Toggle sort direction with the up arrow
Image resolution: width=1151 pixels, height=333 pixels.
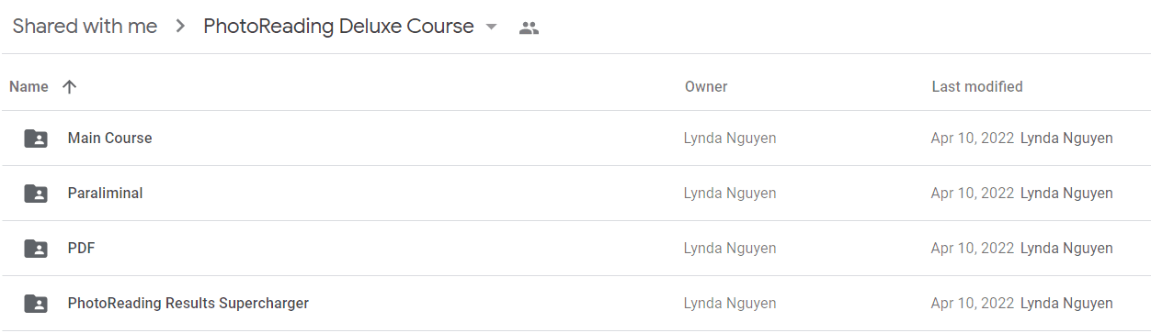click(69, 87)
